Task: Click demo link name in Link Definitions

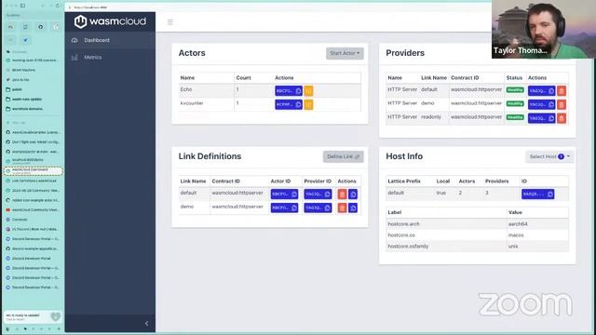Action: tap(187, 207)
